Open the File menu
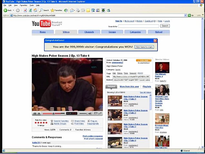 (x=5, y=5)
